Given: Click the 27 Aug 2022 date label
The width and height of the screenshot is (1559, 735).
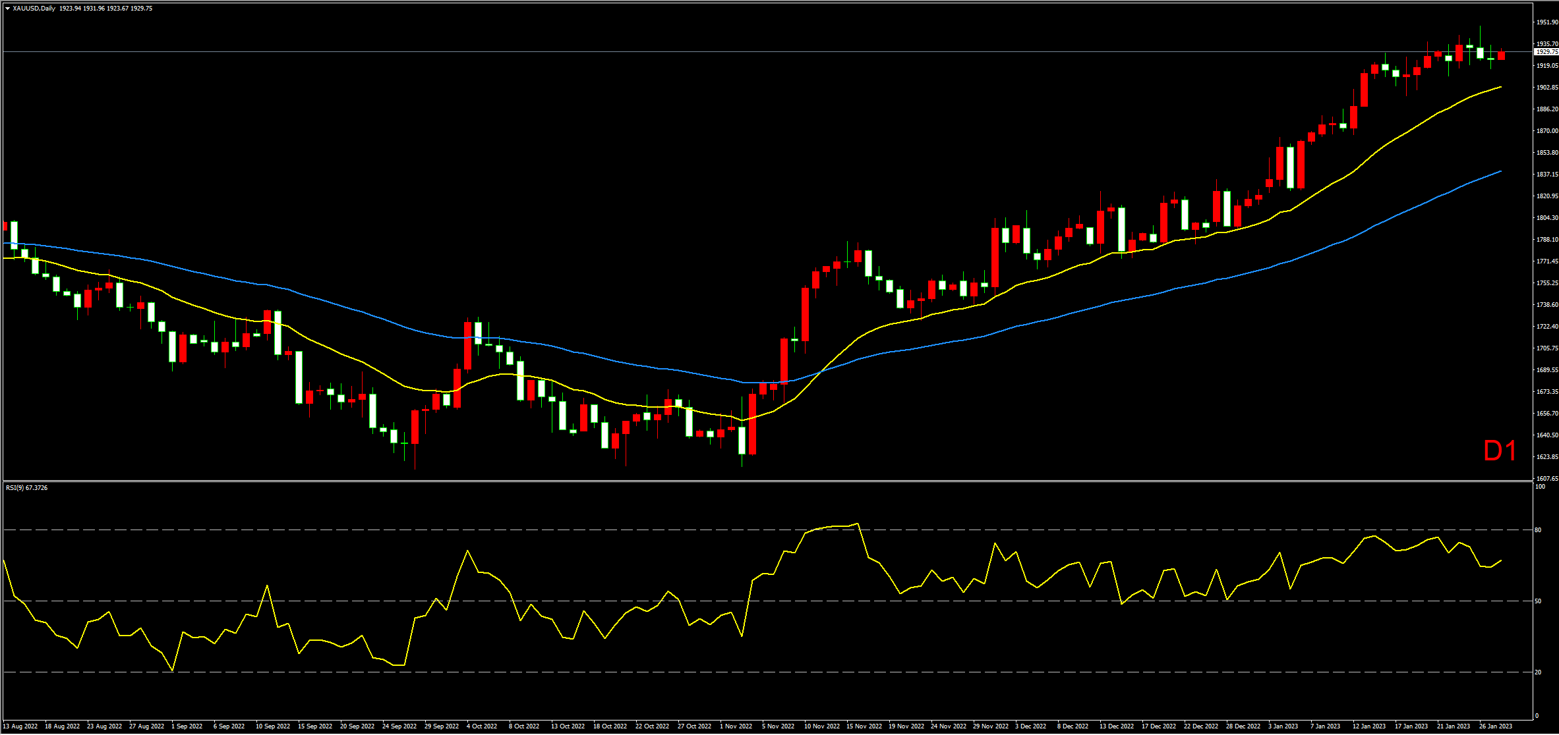Looking at the screenshot, I should pyautogui.click(x=147, y=726).
